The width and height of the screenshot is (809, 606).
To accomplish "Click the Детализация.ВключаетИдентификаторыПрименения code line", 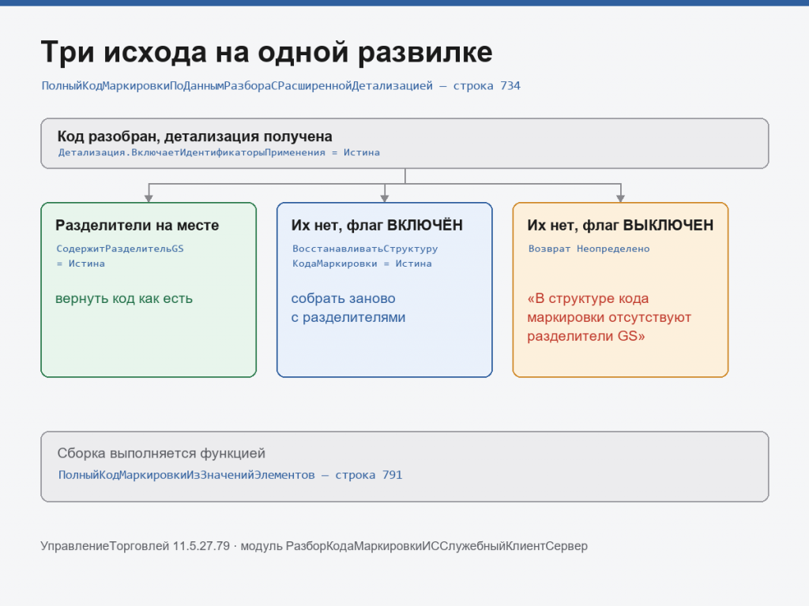I will pyautogui.click(x=219, y=152).
